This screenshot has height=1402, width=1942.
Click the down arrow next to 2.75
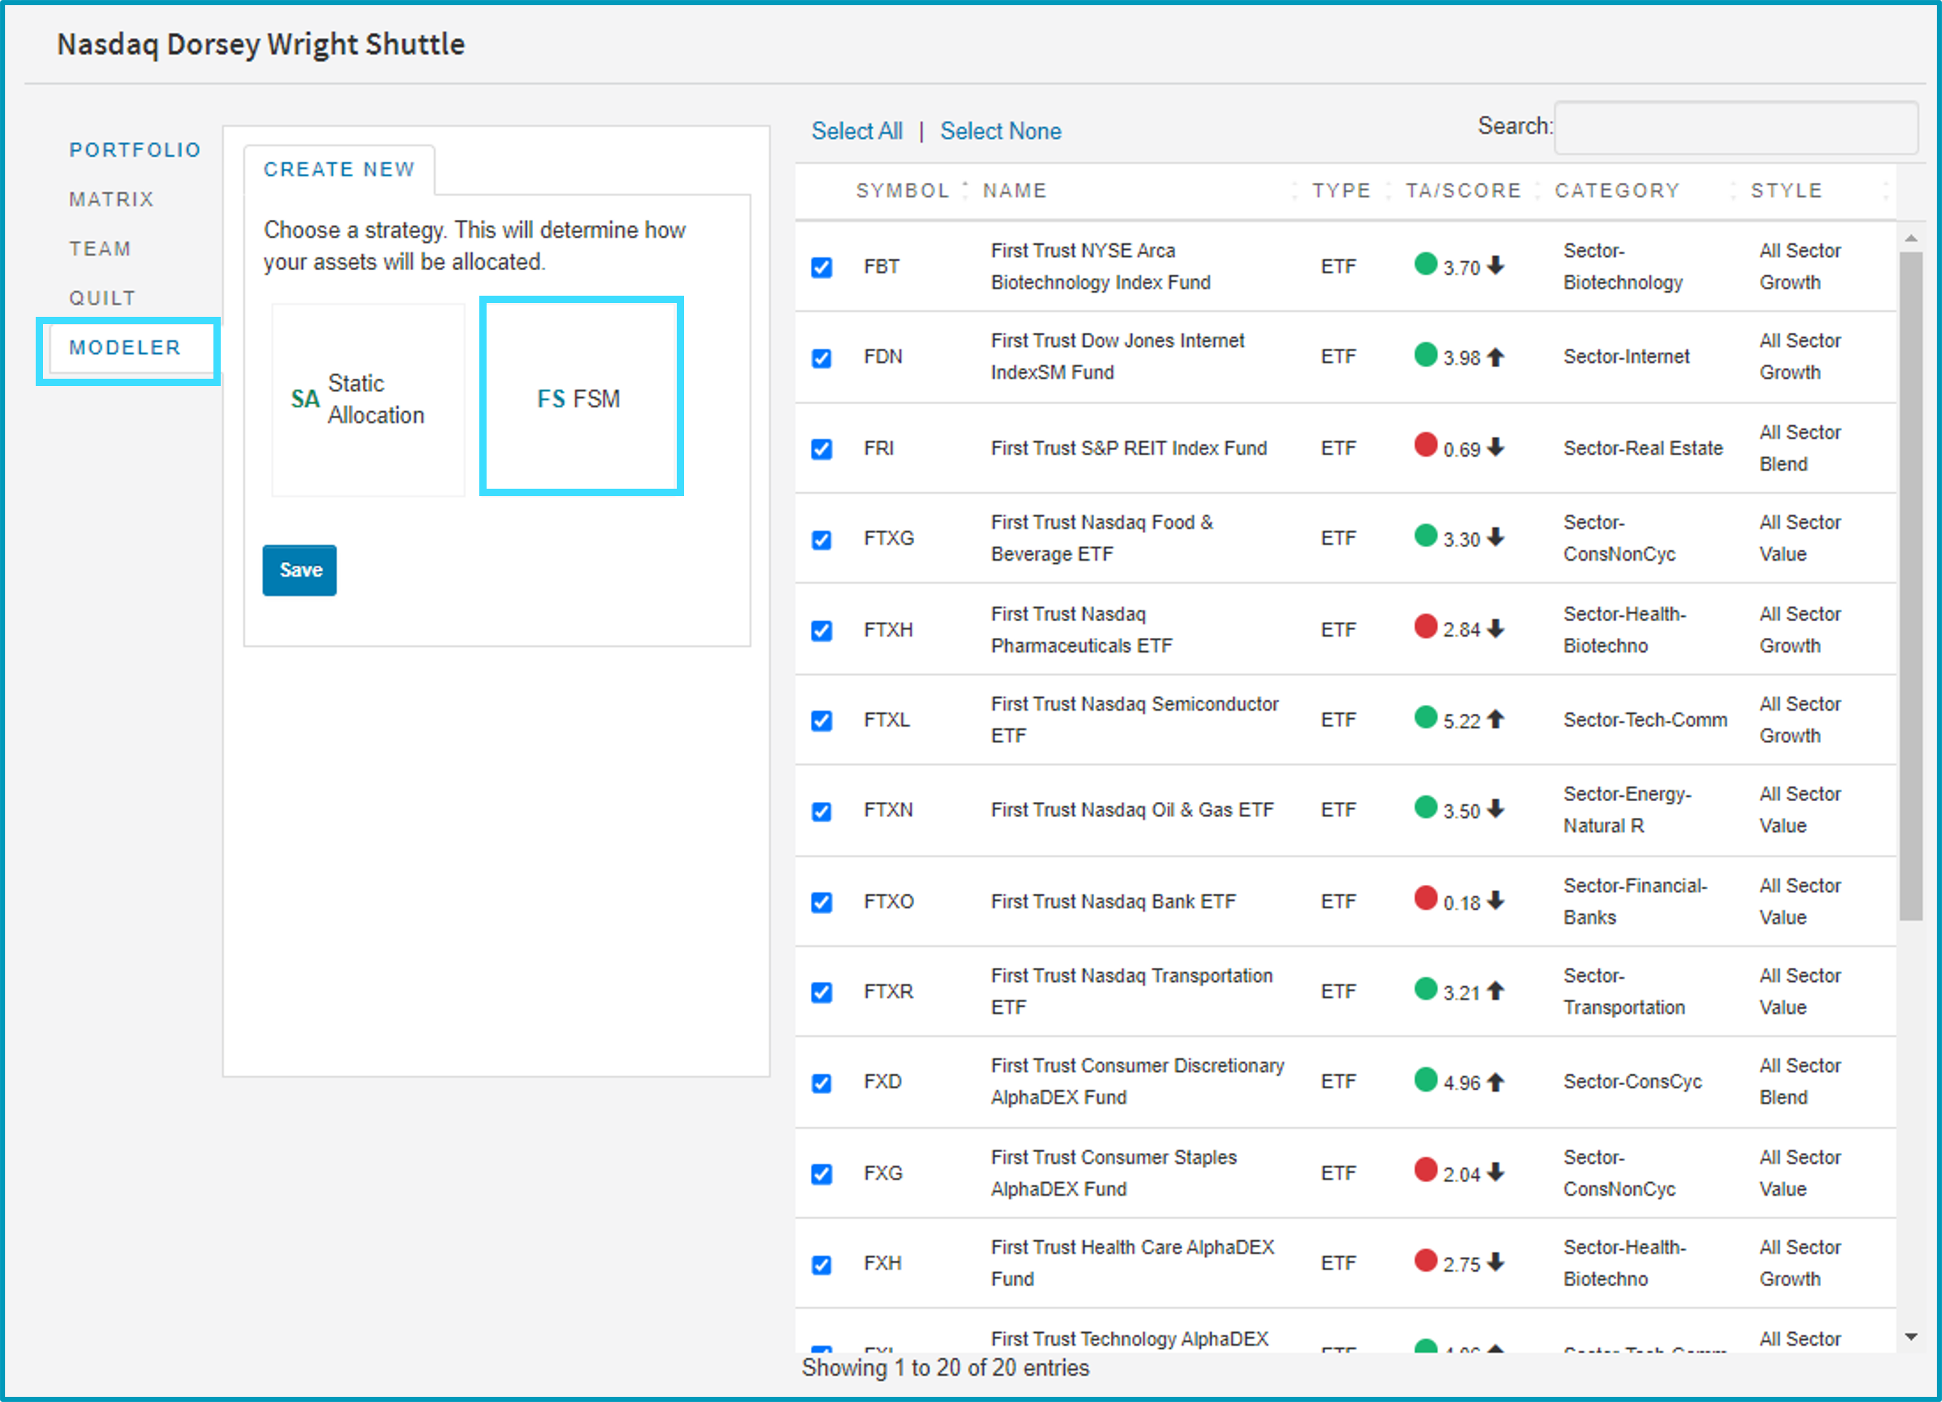(1495, 1261)
